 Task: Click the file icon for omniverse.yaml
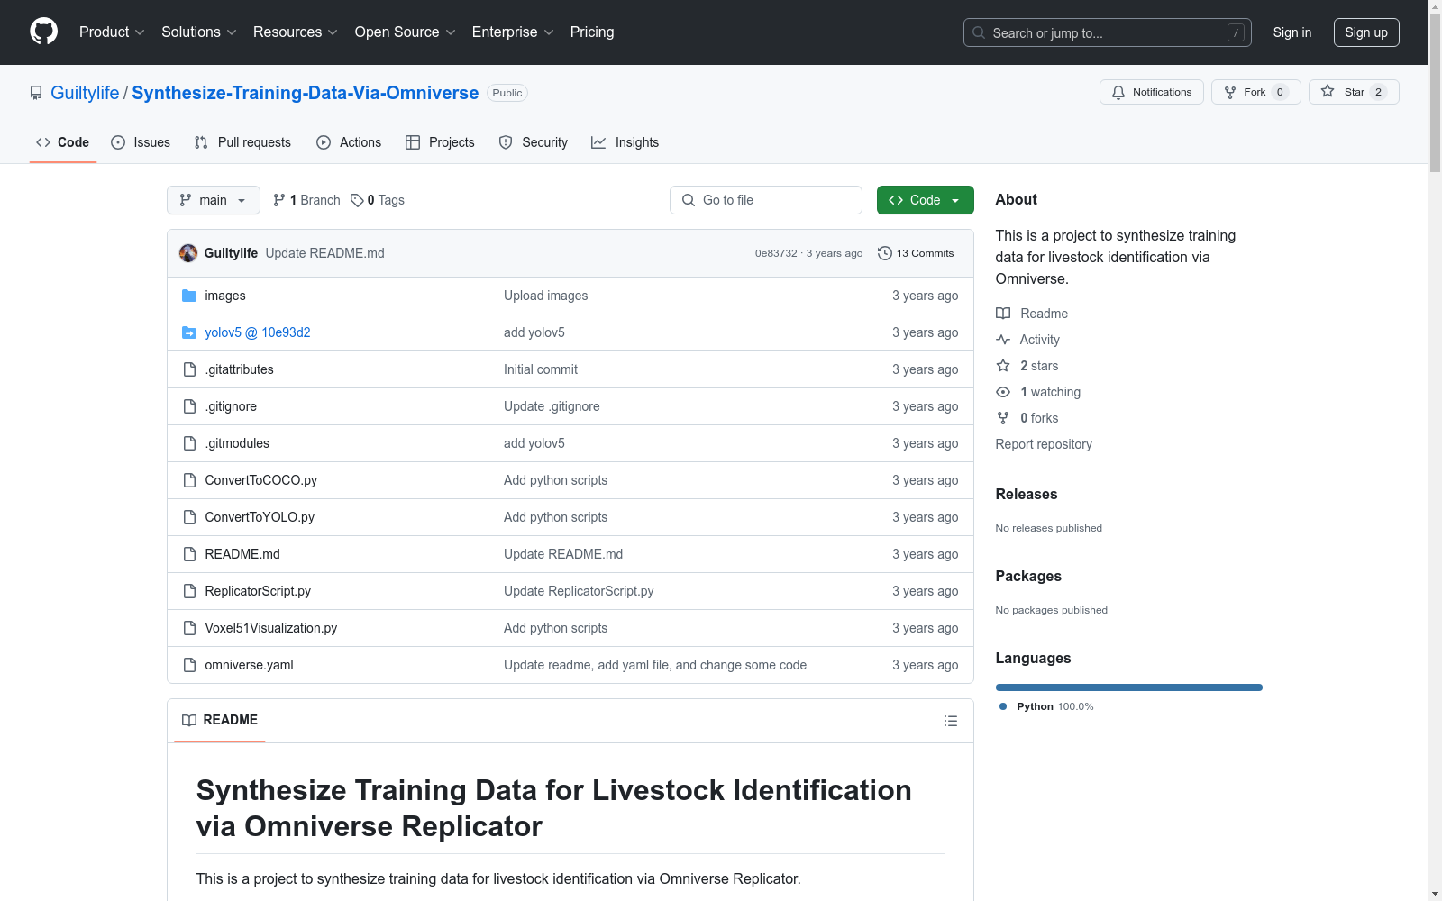189,665
